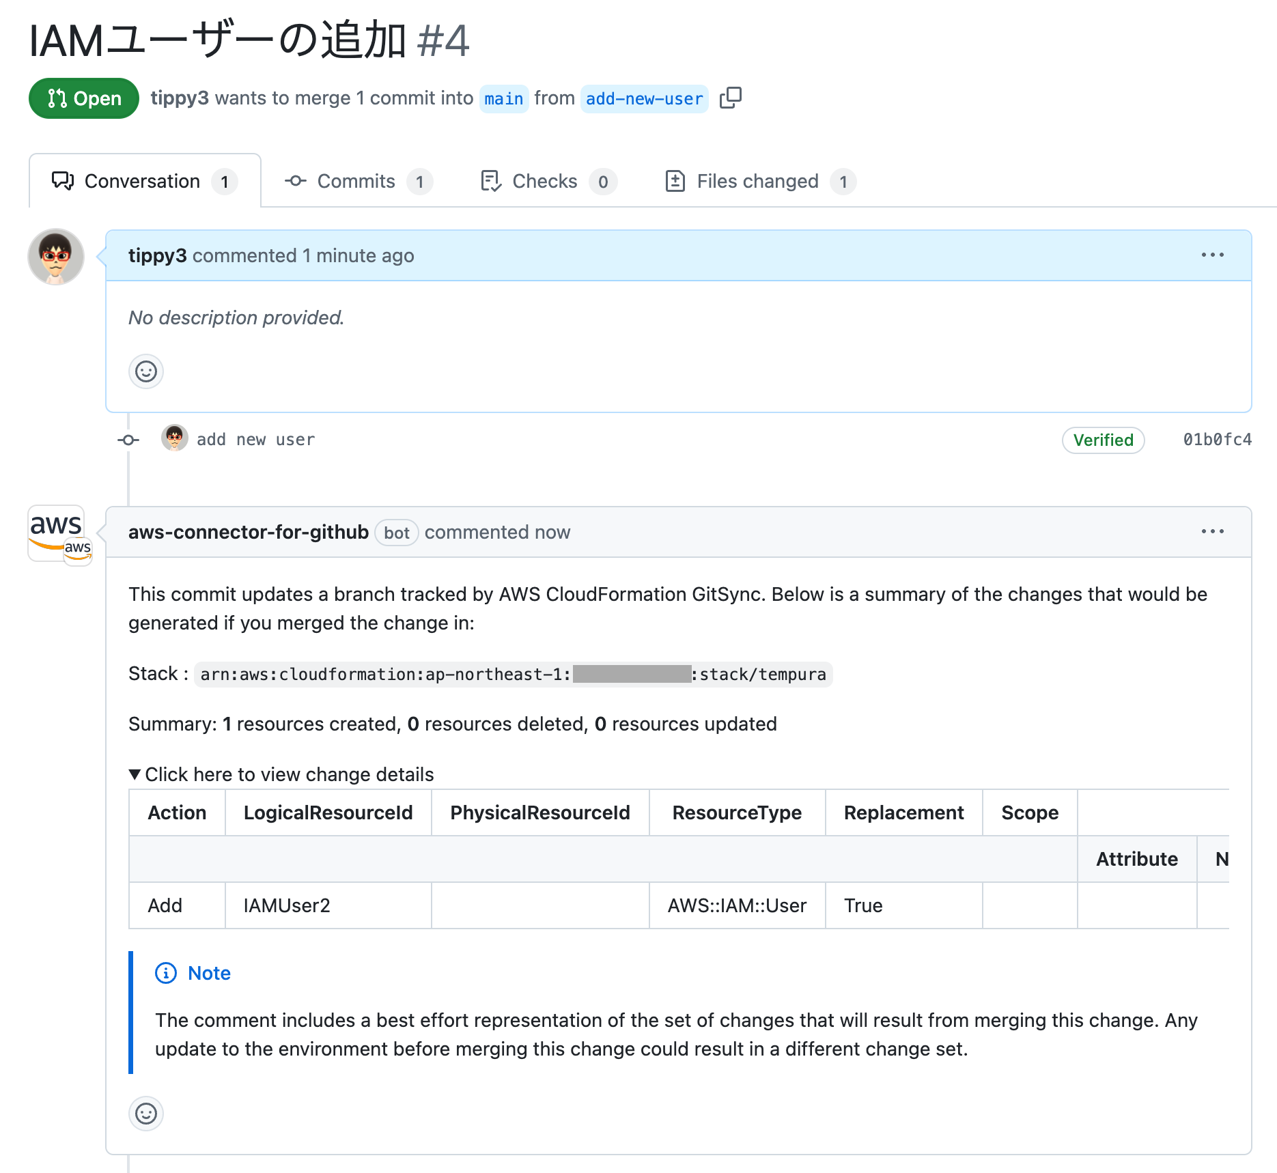View the Files changed tab
The image size is (1277, 1173).
760,181
